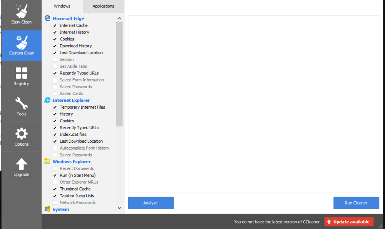
Task: Click the System Windows-flag icon
Action: (47, 209)
